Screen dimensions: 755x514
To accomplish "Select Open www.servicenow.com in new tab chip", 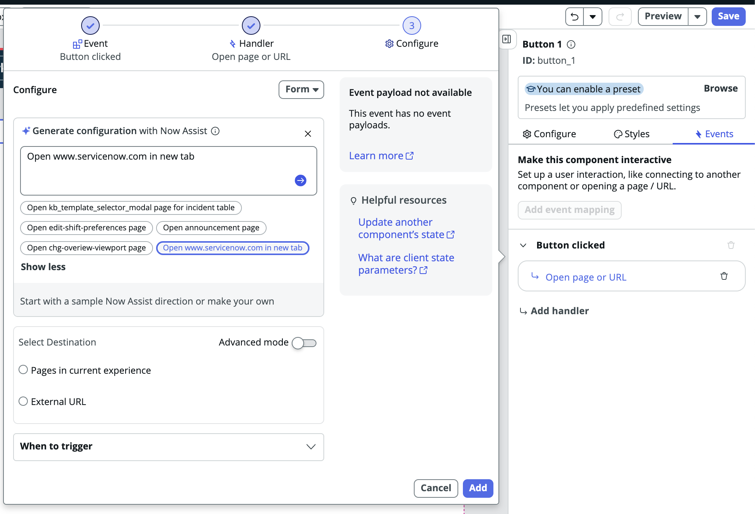I will click(x=233, y=248).
